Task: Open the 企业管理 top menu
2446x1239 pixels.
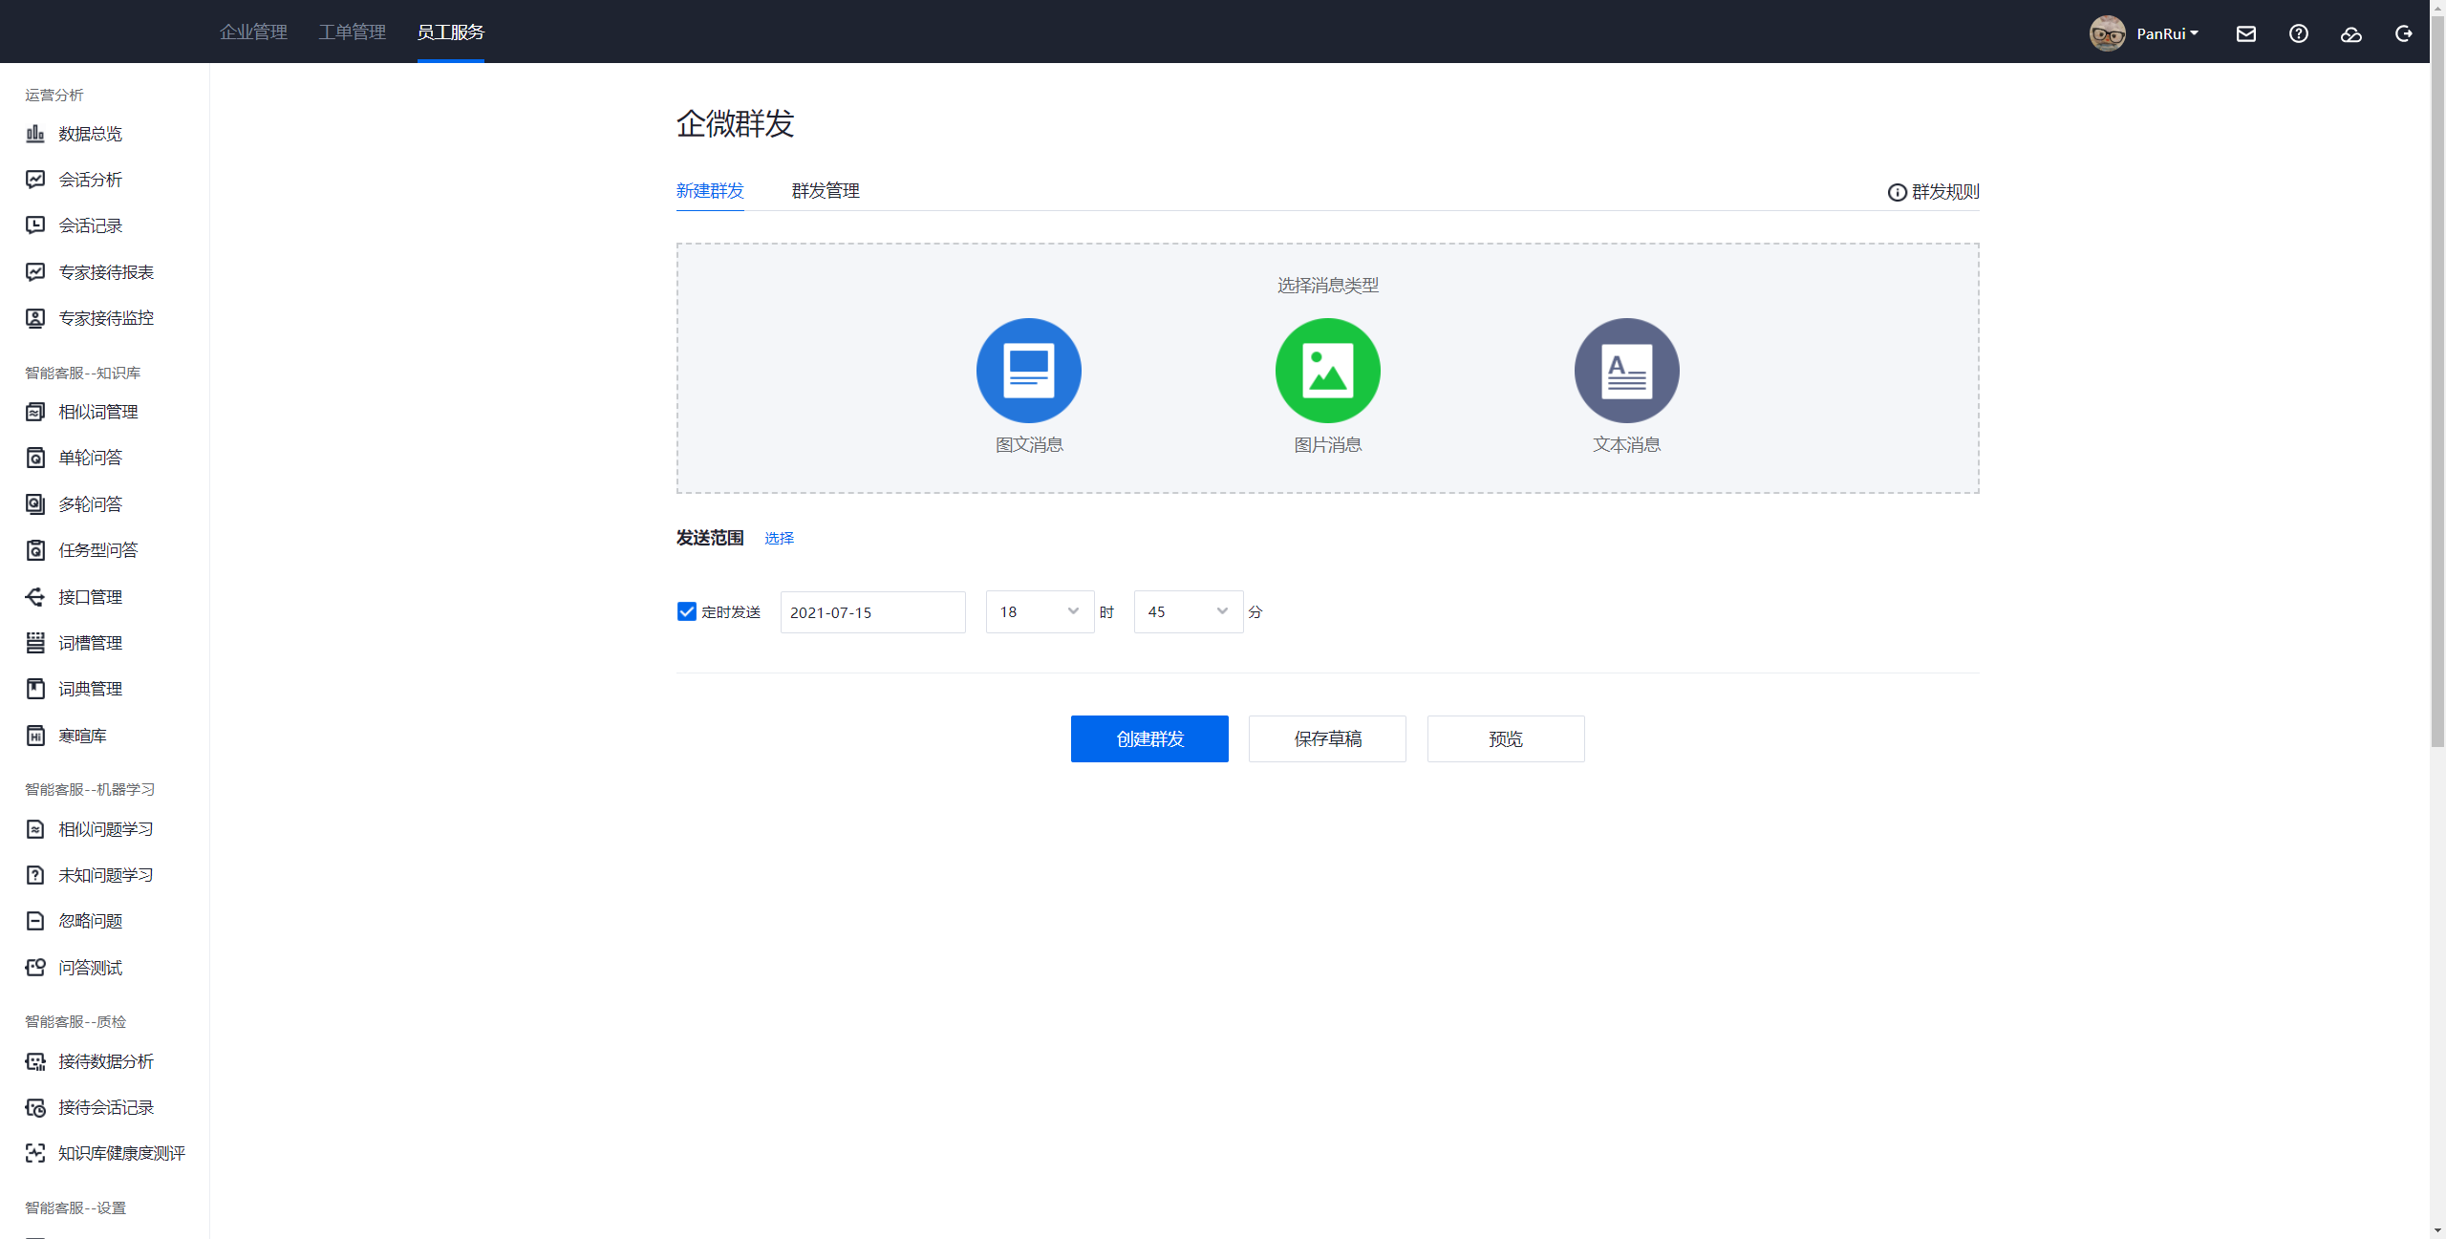Action: coord(253,32)
